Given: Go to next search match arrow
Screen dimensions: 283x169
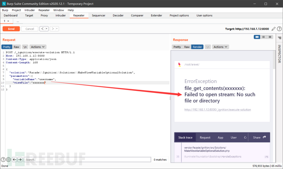Looking at the screenshot, I should coord(20,160).
